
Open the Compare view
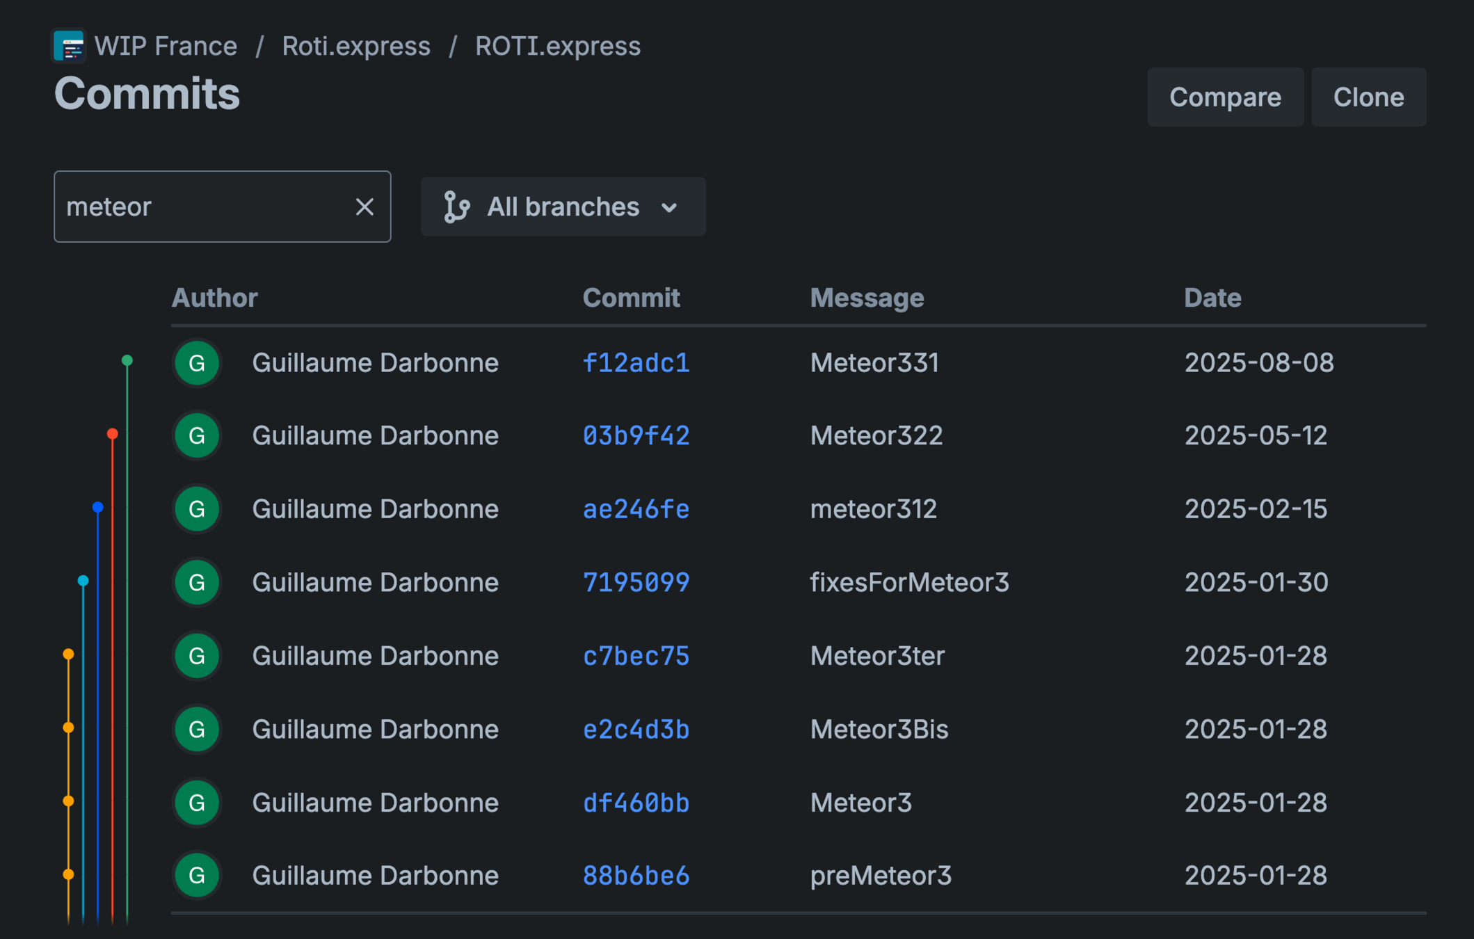click(1224, 97)
